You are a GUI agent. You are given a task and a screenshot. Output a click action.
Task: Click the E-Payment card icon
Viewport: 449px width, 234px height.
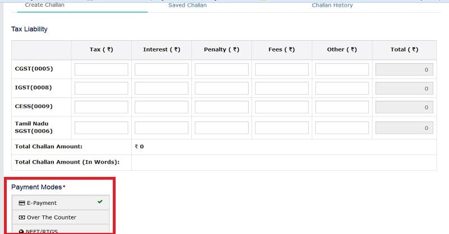(x=22, y=203)
